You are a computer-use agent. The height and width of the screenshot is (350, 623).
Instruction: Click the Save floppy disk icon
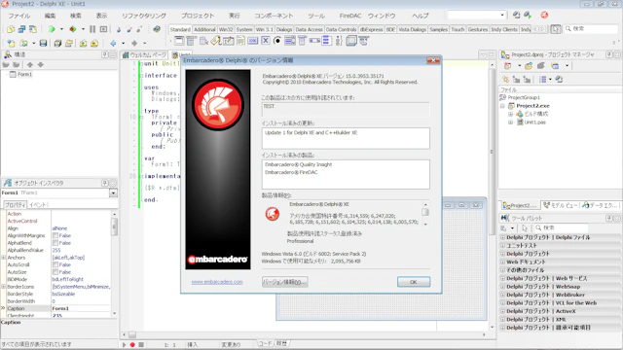[43, 43]
